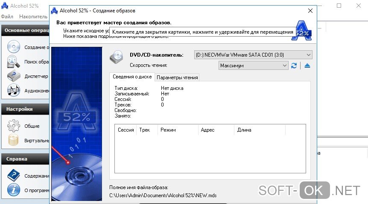Open the Накопитель menu
The height and width of the screenshot is (204, 368).
[33, 17]
